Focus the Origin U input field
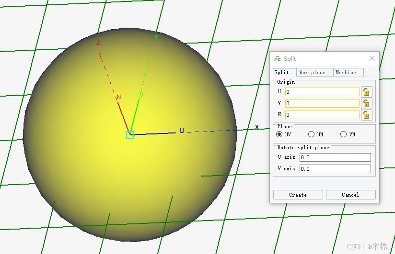The height and width of the screenshot is (254, 395). tap(322, 92)
